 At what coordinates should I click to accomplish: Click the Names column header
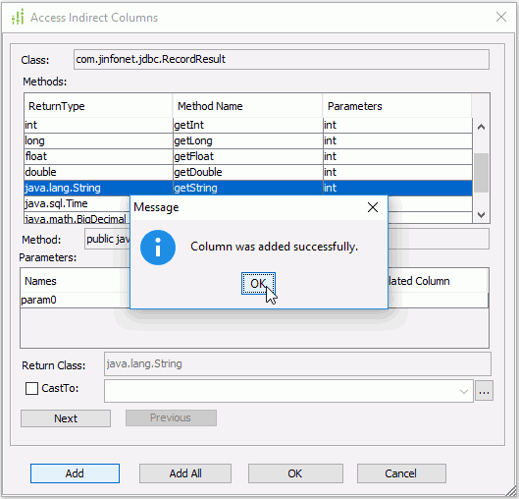[x=75, y=281]
